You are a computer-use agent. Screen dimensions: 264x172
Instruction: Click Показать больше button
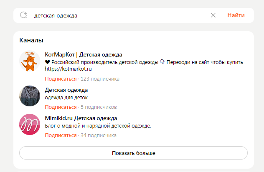click(133, 153)
